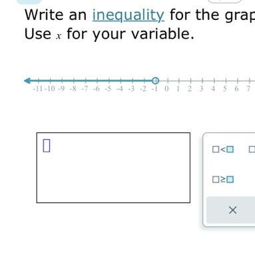Click the cut-off button at top right

point(224,1)
